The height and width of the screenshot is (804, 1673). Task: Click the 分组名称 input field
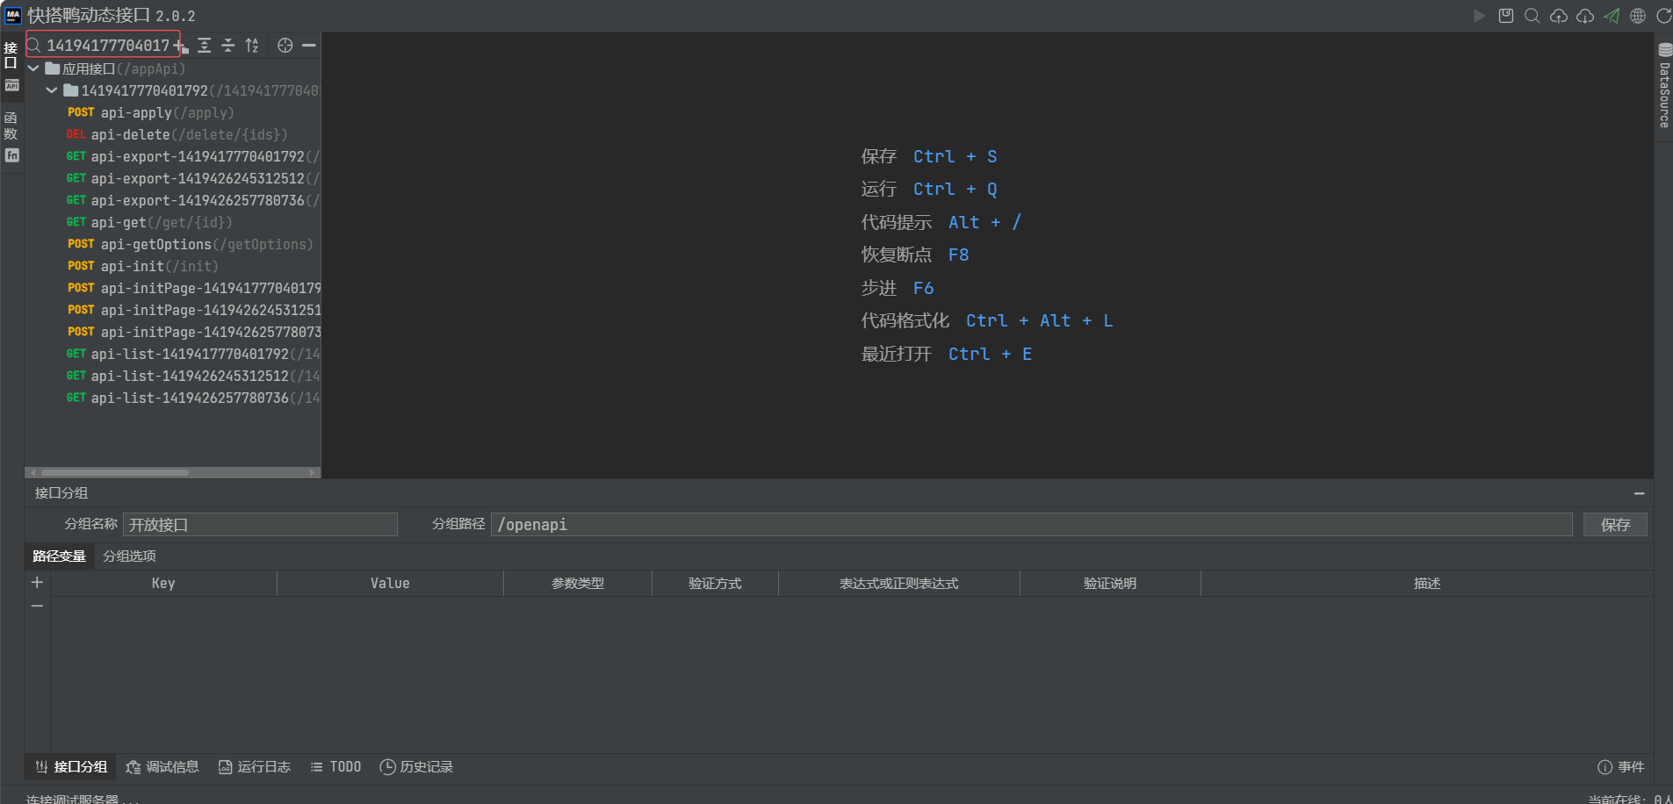260,525
